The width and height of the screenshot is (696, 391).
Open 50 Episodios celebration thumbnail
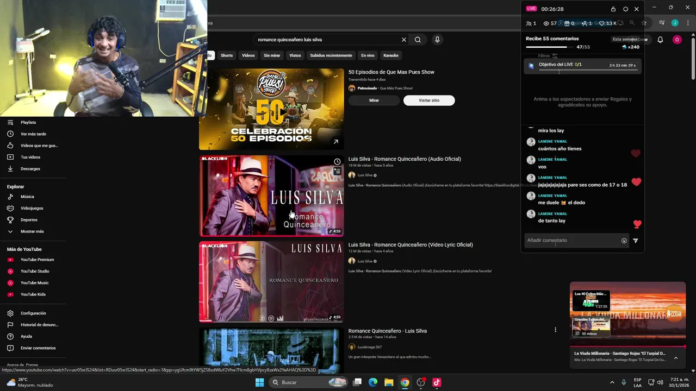pyautogui.click(x=271, y=109)
